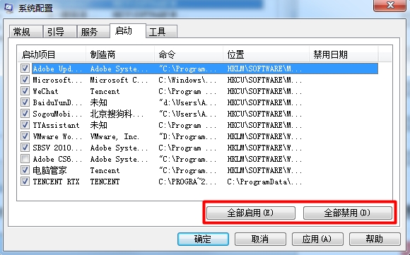Select the "BaiduYunD..." item name
410x255 pixels.
pos(57,102)
